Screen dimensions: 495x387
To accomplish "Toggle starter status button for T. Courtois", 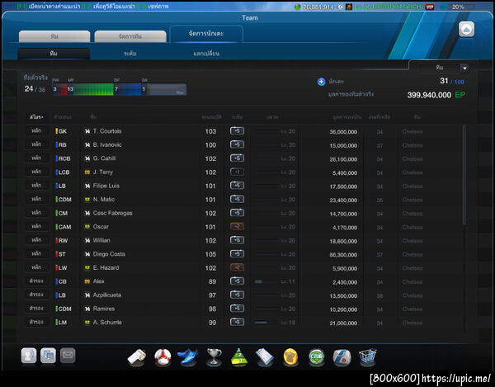I will tap(36, 130).
